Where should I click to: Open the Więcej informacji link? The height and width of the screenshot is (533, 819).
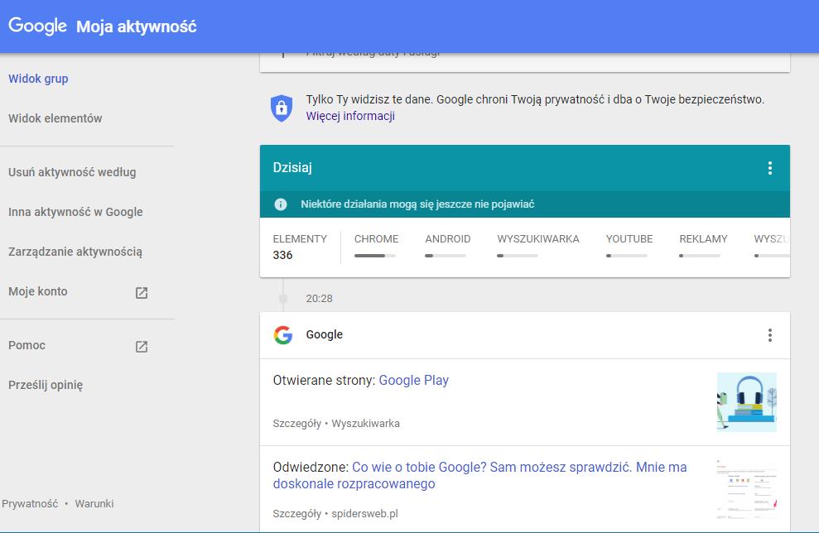point(350,116)
